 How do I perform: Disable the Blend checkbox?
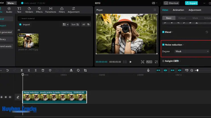163,32
